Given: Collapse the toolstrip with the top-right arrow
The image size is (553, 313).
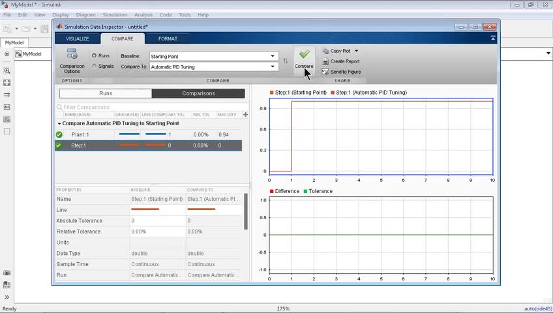Looking at the screenshot, I should coord(493,38).
